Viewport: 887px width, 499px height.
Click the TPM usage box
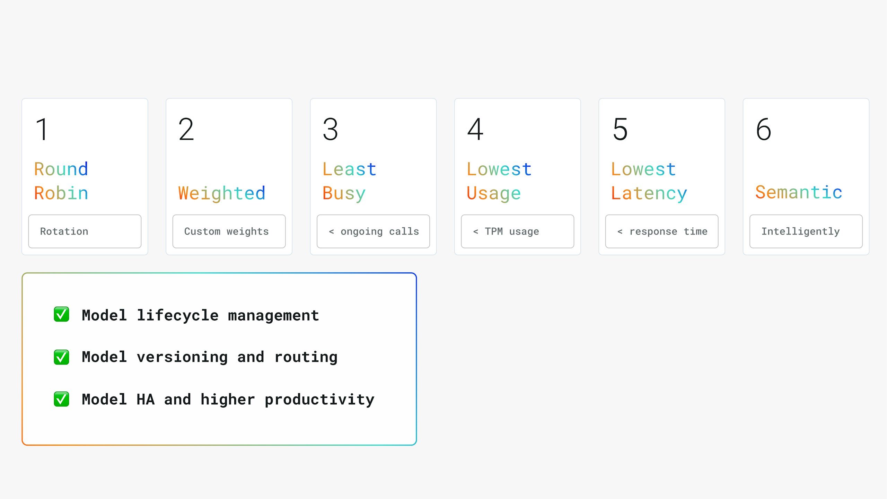click(x=517, y=231)
